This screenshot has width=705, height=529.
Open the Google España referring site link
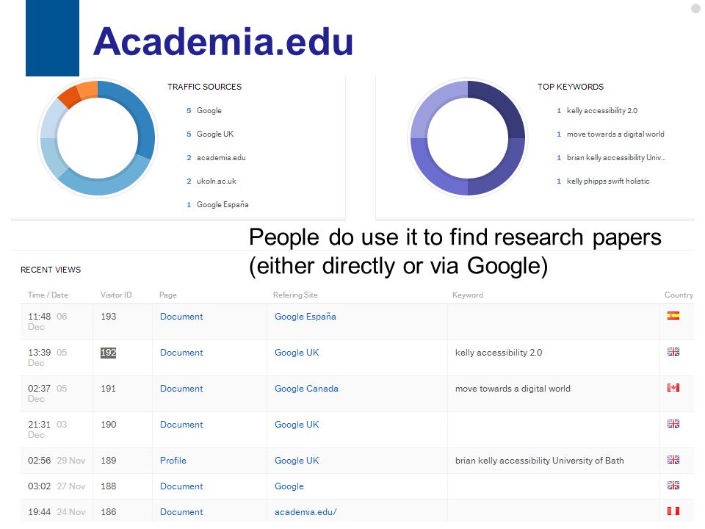pos(305,317)
